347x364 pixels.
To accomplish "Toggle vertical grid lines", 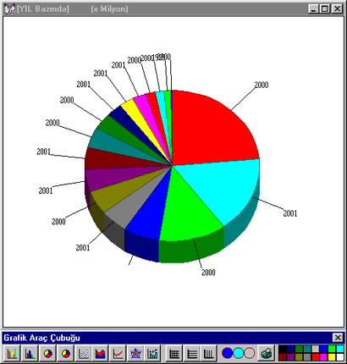I will (x=208, y=353).
